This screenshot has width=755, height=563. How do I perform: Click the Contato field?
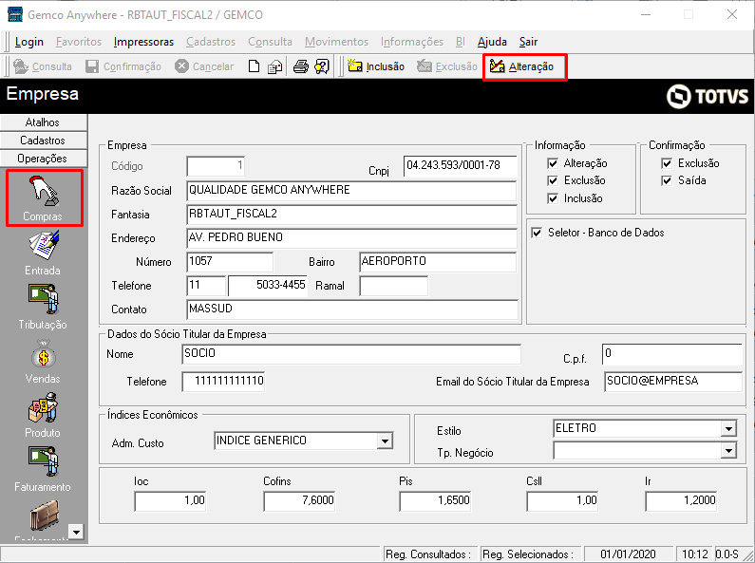352,310
